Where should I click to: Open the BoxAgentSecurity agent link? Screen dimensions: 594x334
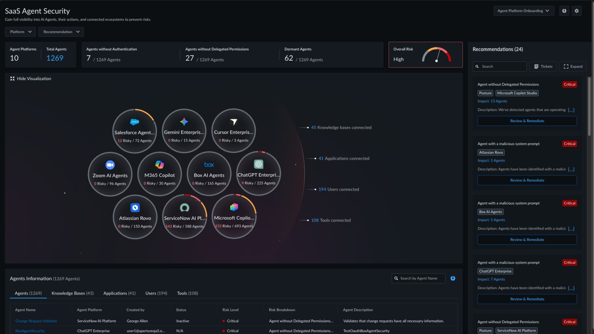coord(30,331)
